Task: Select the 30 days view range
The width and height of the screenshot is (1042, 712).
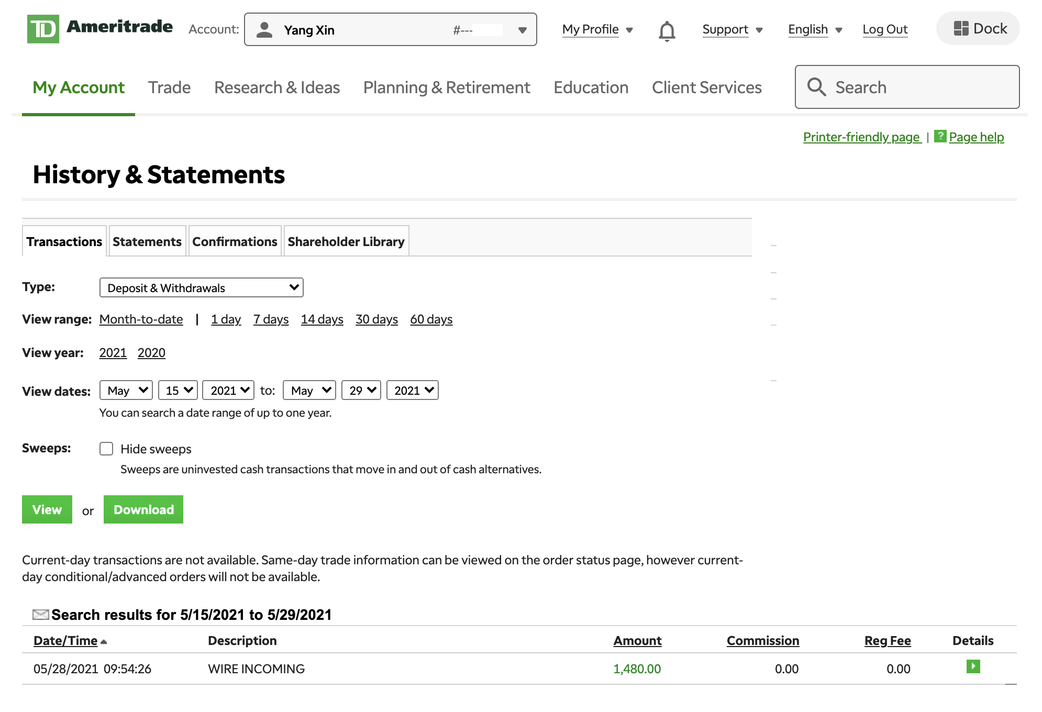Action: coord(376,319)
